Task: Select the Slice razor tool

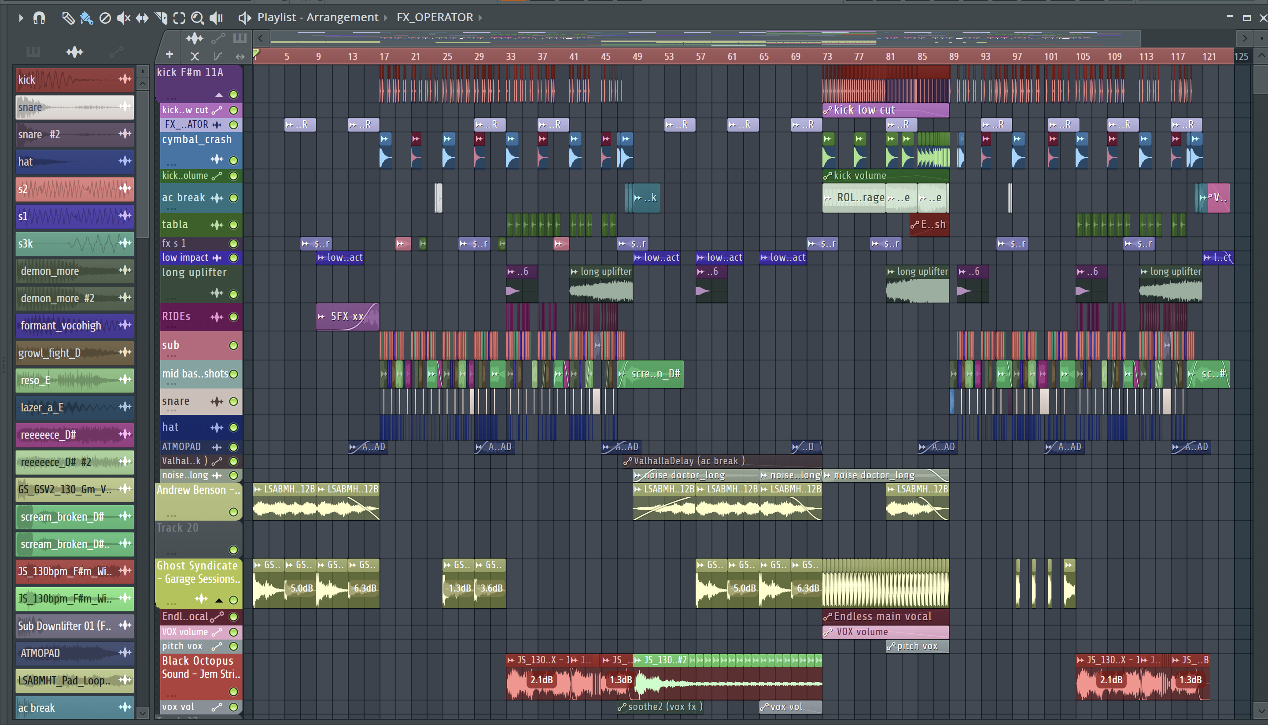Action: coord(161,18)
